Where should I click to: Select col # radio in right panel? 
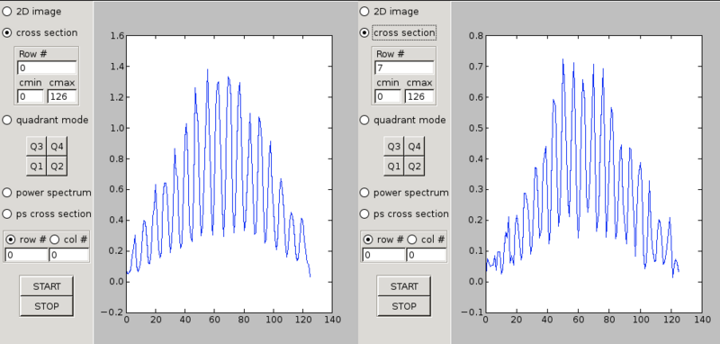(412, 240)
